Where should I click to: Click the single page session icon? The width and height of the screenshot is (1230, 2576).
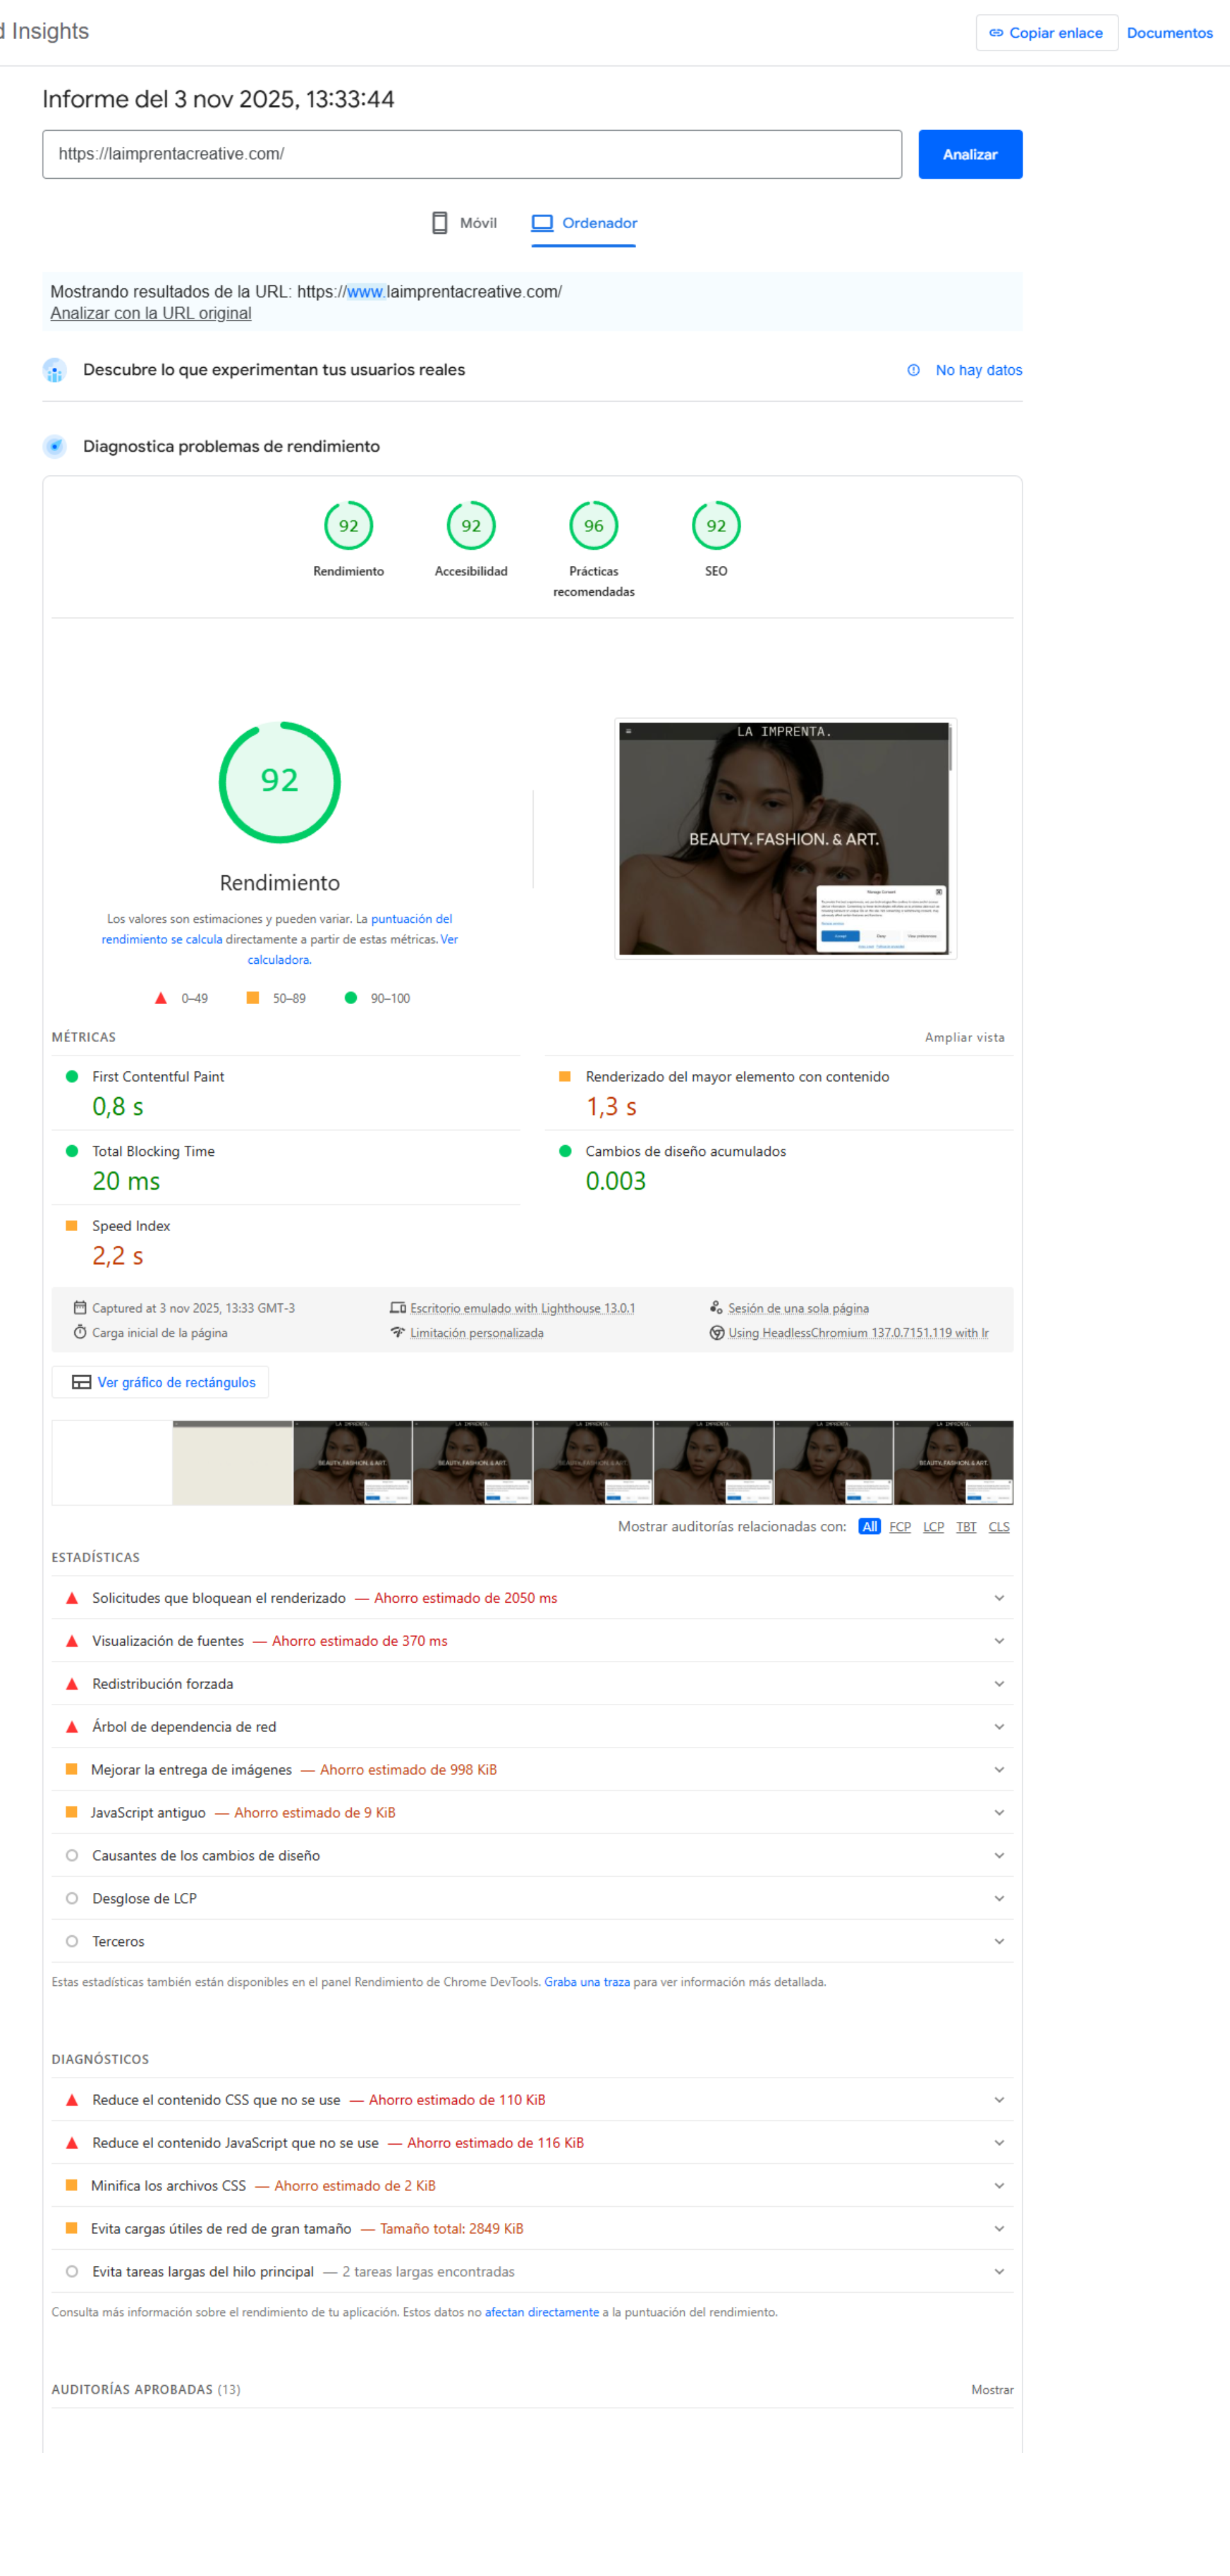click(716, 1306)
